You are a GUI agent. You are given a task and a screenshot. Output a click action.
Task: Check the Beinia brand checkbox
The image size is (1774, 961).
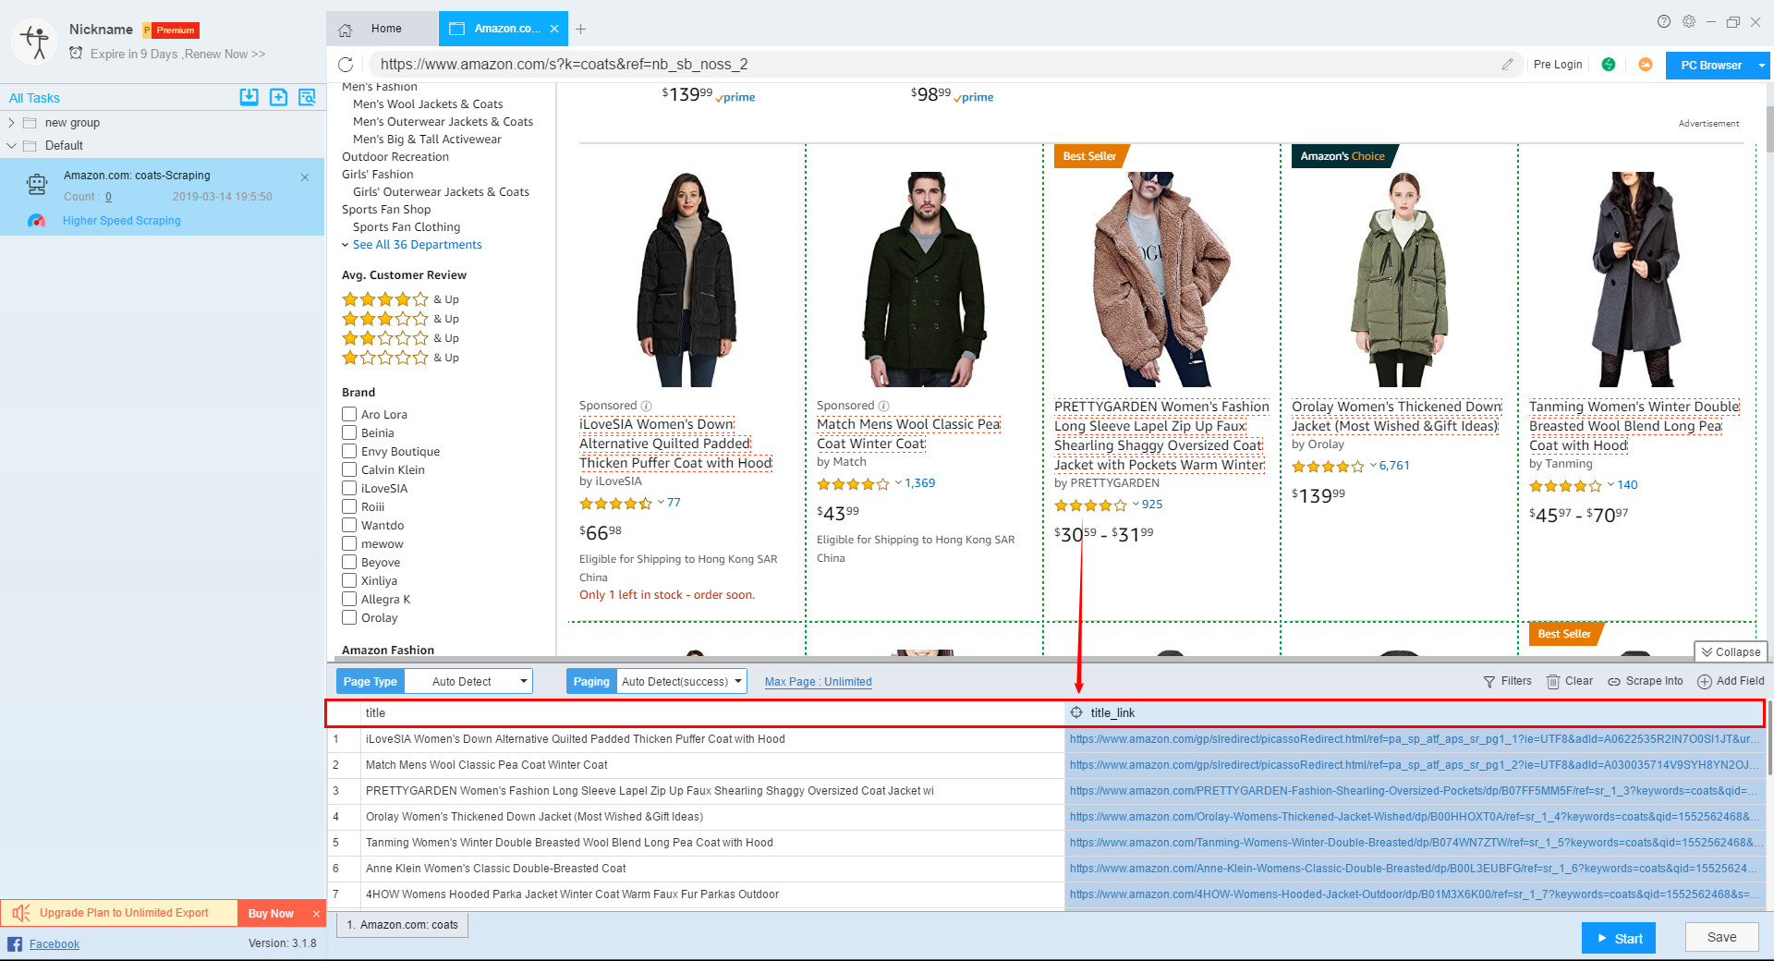(349, 432)
